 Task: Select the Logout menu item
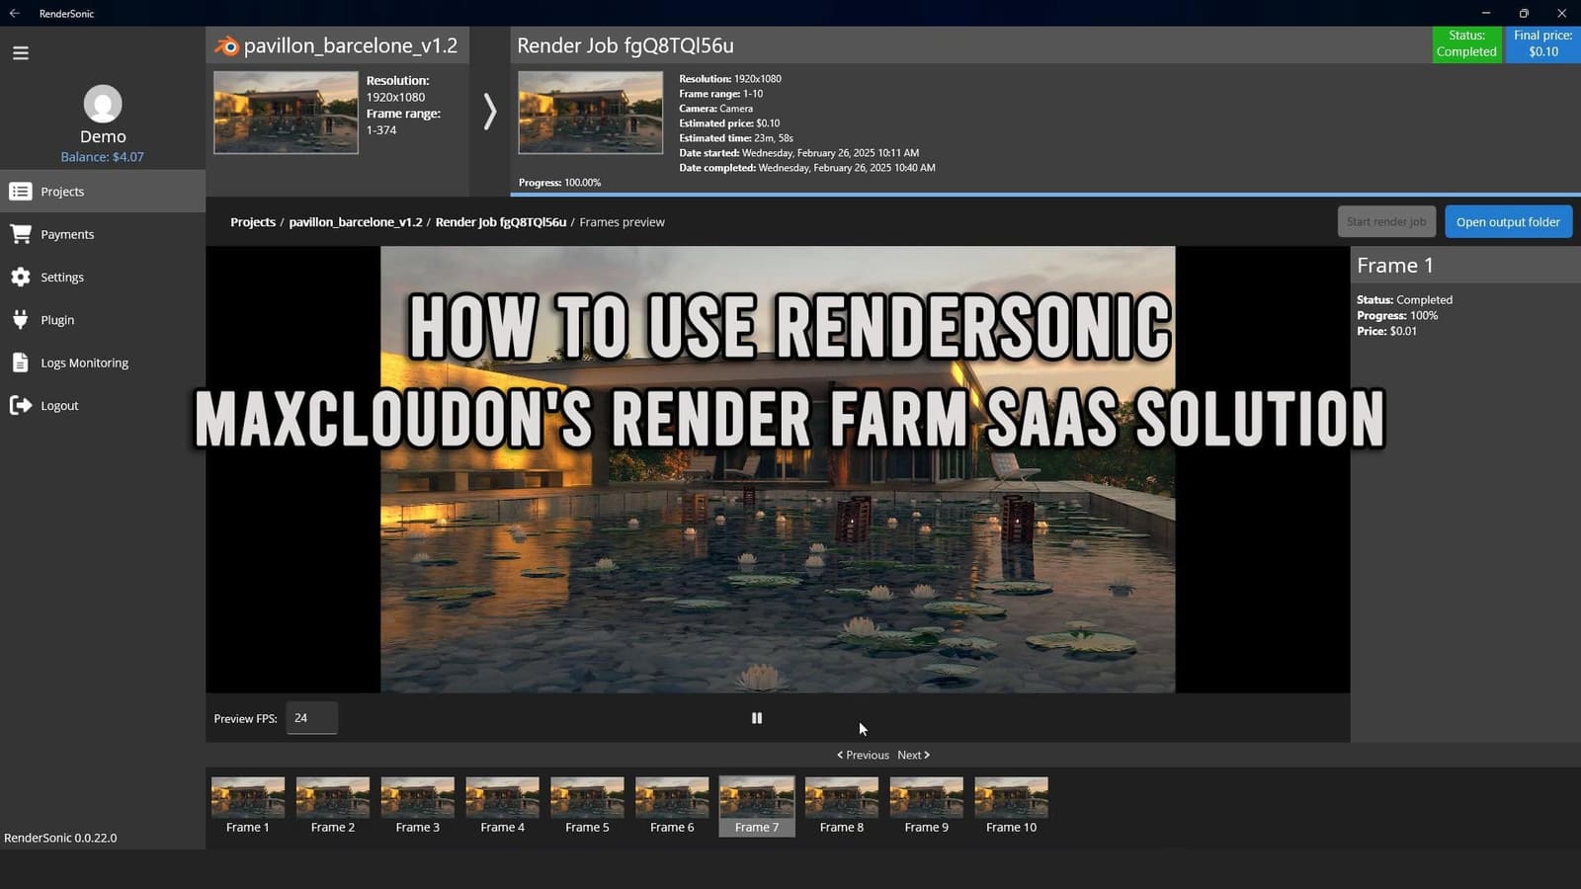103,405
